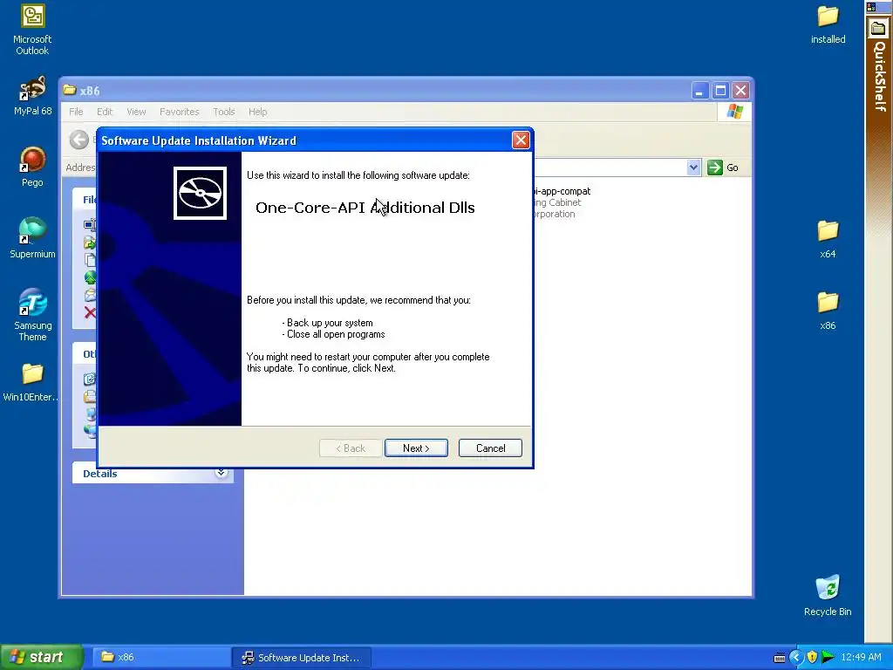The image size is (893, 670).
Task: Click the wizard's disc setup icon
Action: pos(200,193)
